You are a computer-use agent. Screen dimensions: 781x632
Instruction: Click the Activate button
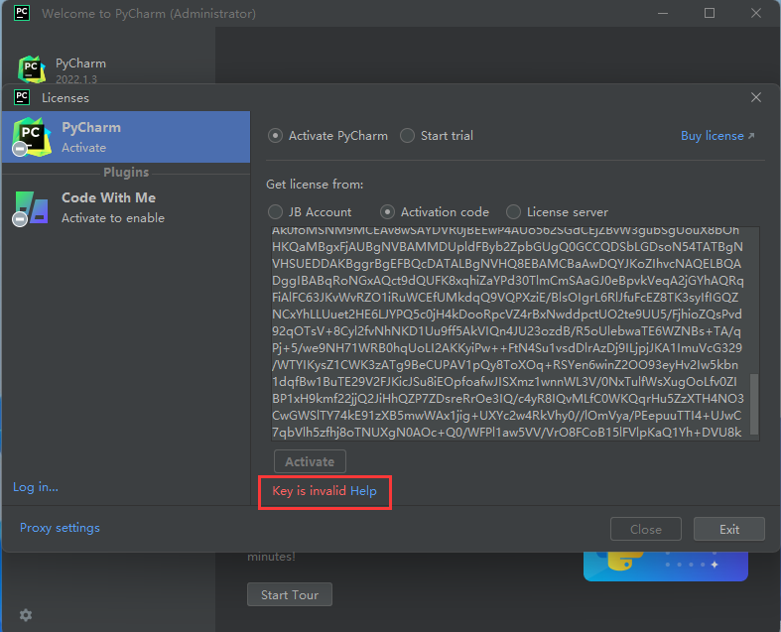pyautogui.click(x=310, y=461)
